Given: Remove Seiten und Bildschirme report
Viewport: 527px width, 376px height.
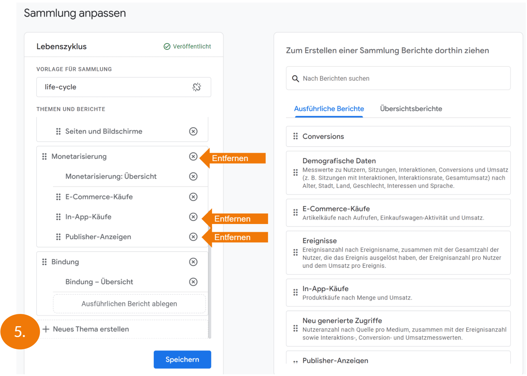Looking at the screenshot, I should (193, 131).
